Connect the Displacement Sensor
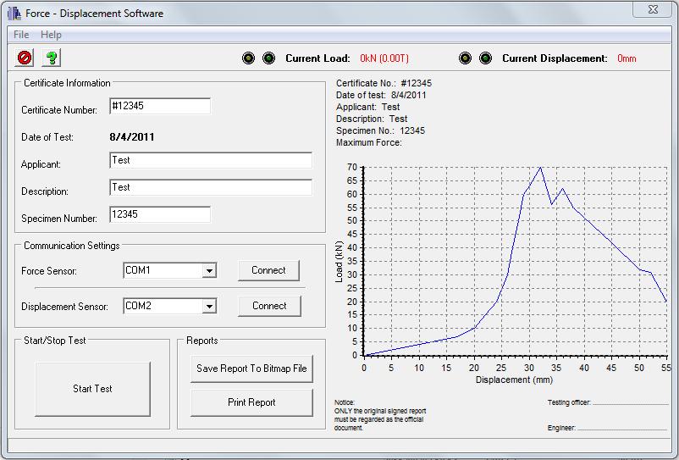The width and height of the screenshot is (679, 460). (x=269, y=306)
